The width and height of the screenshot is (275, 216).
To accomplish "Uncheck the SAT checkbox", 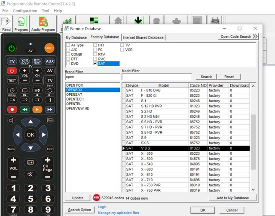I will [95, 64].
